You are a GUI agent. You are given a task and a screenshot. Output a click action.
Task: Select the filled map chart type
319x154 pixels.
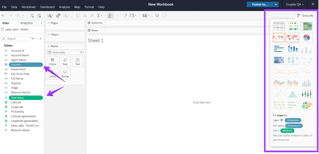pos(293,38)
